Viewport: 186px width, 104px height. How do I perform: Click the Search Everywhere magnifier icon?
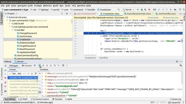point(184,10)
